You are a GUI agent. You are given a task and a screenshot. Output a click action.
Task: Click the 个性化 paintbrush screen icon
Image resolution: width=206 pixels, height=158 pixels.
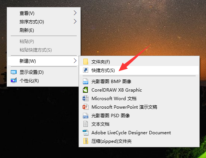[x=14, y=80]
